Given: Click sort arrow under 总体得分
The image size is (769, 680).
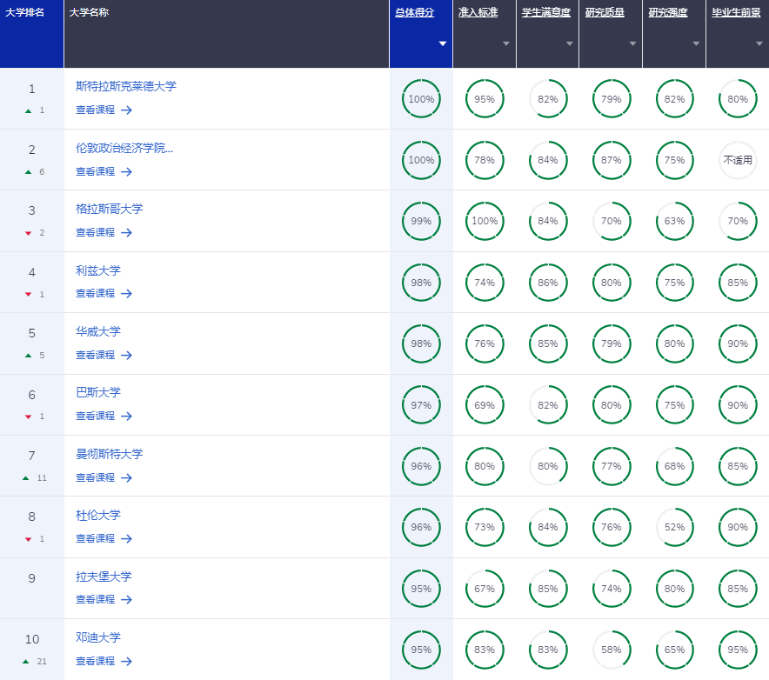Looking at the screenshot, I should pos(443,43).
